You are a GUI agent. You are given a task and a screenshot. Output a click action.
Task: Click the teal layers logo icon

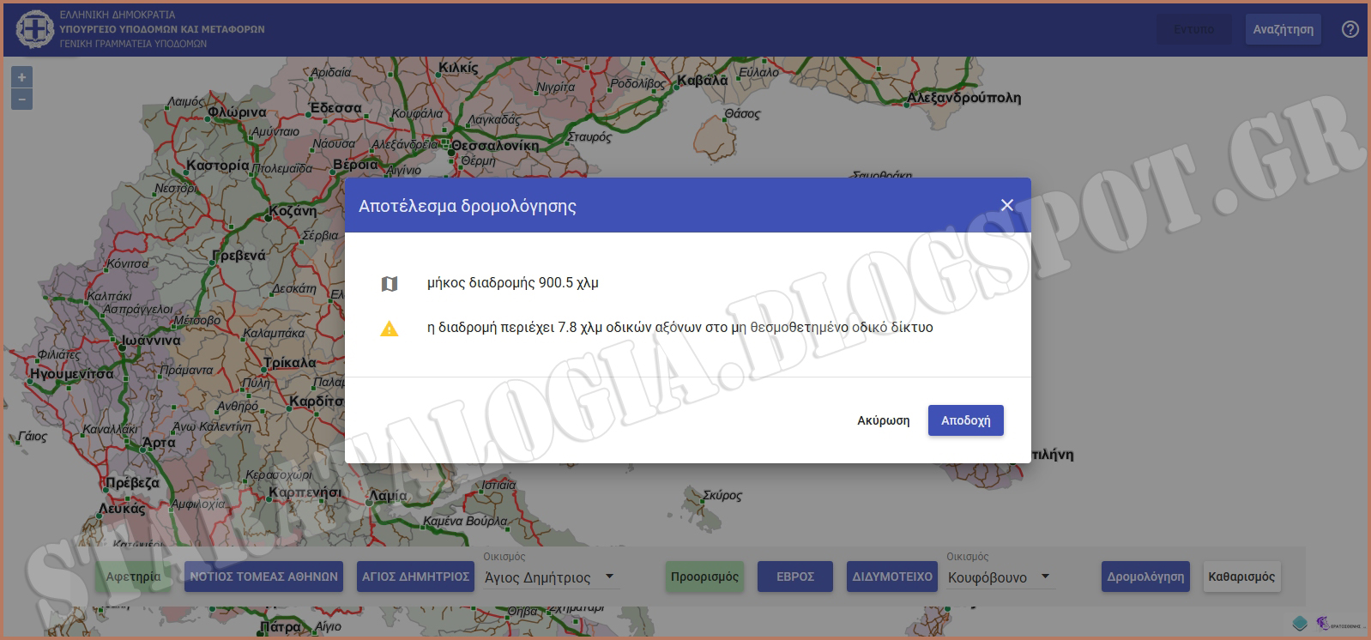1301,624
